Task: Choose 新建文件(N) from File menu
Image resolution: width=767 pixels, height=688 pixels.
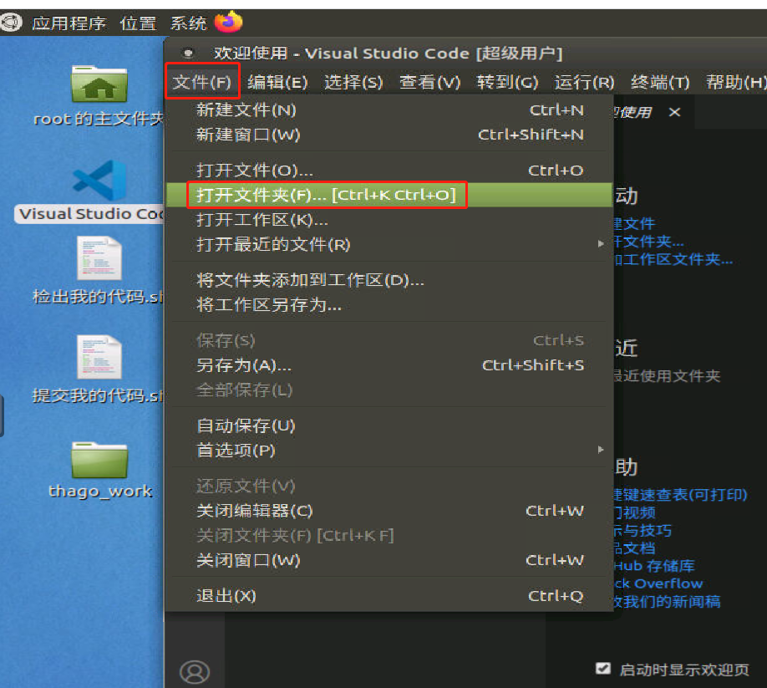Action: pyautogui.click(x=389, y=110)
